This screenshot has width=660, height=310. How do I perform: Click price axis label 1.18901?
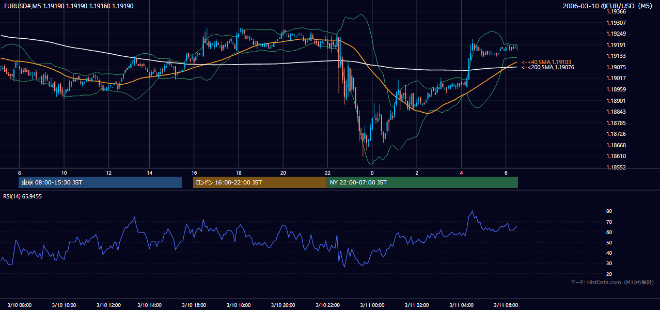click(x=616, y=101)
